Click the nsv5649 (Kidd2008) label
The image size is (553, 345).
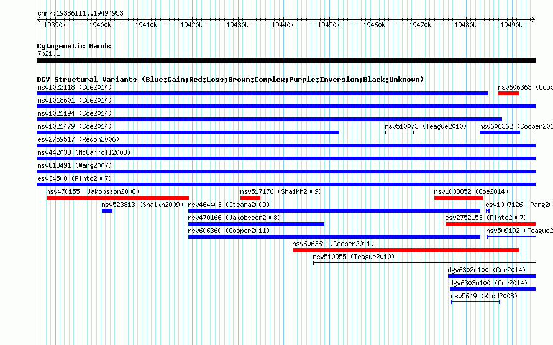point(484,296)
